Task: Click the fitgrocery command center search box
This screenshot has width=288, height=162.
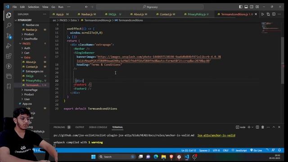Action: click(150, 7)
